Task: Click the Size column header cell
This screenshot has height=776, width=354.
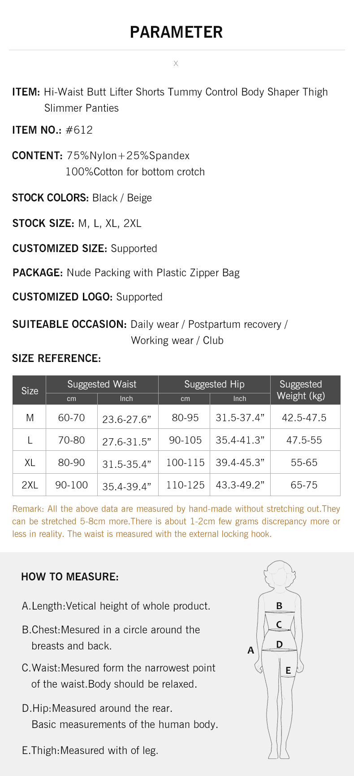Action: (x=30, y=391)
